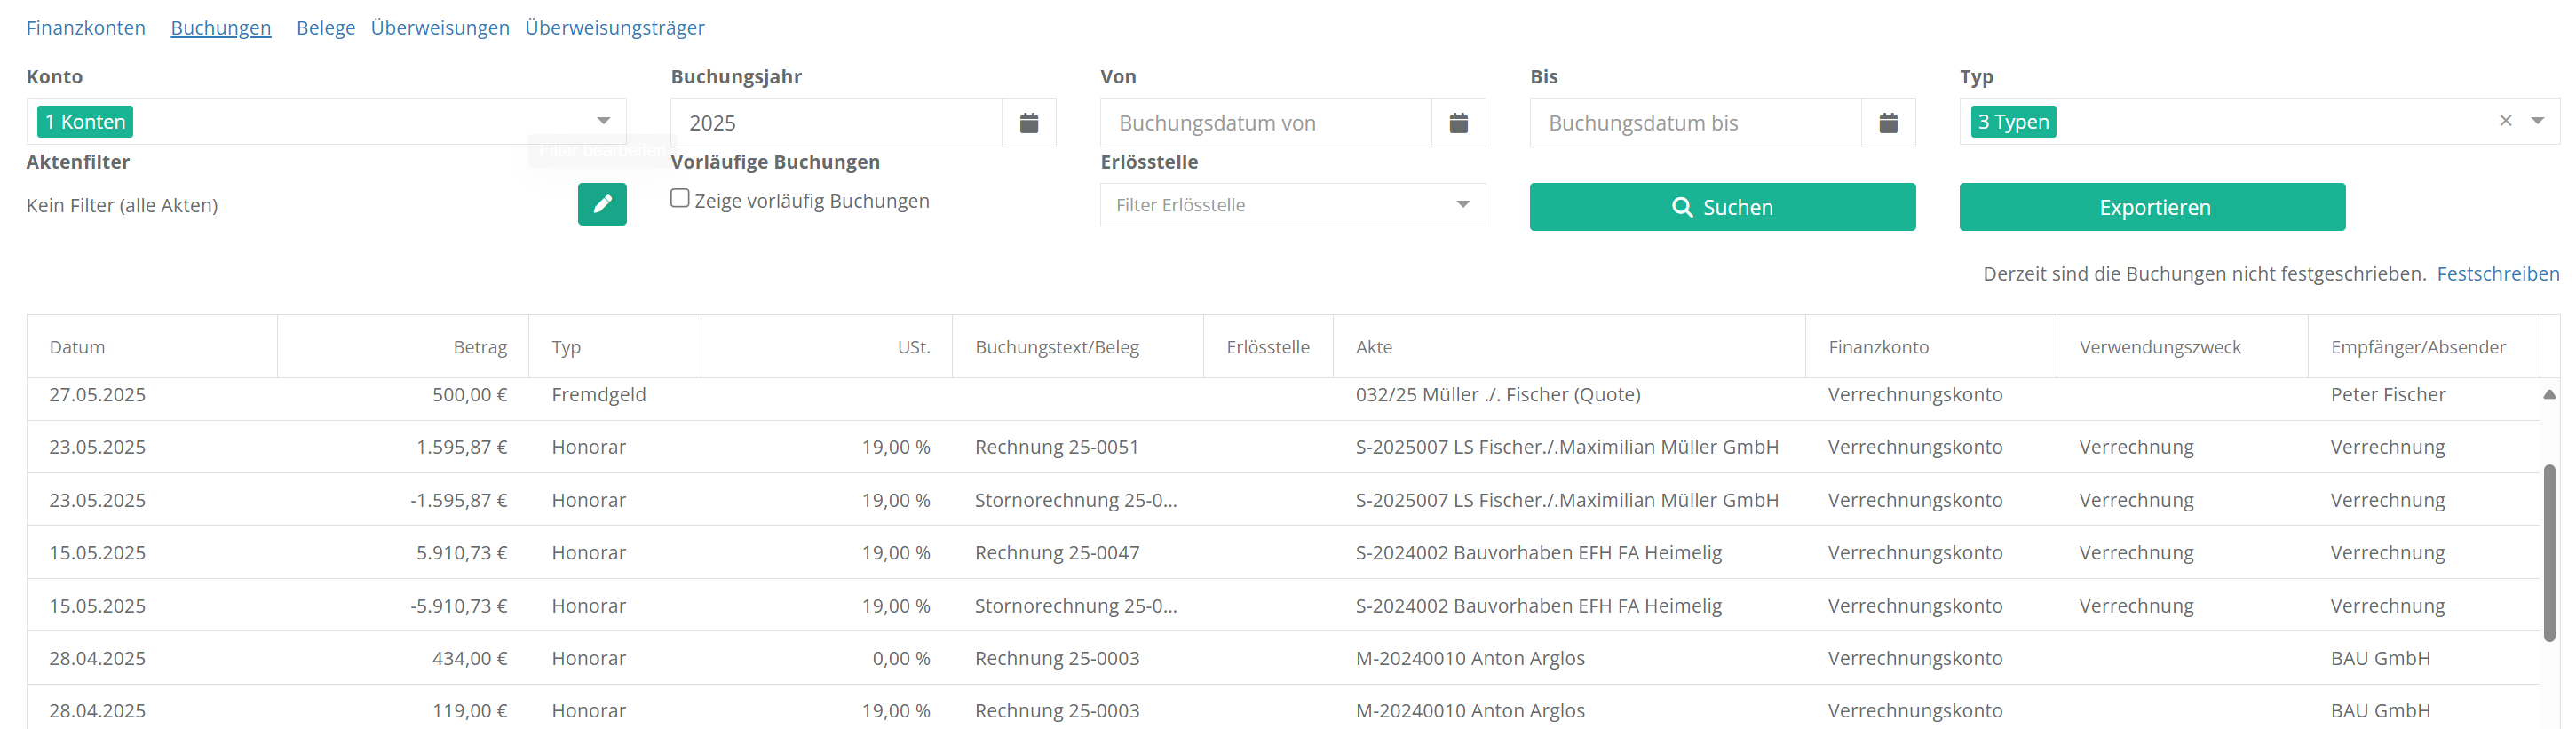
Task: Click the table's vertical scrollbar thumb
Action: [2549, 550]
